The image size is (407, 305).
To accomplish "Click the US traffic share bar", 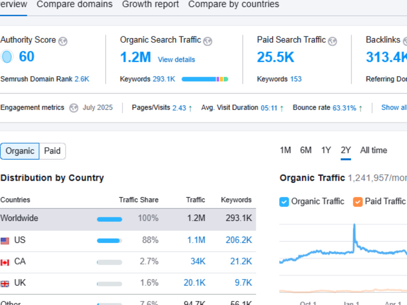I will (109, 241).
